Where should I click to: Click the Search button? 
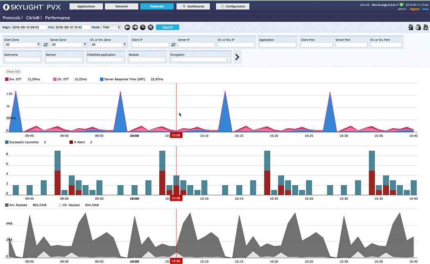[x=167, y=27]
